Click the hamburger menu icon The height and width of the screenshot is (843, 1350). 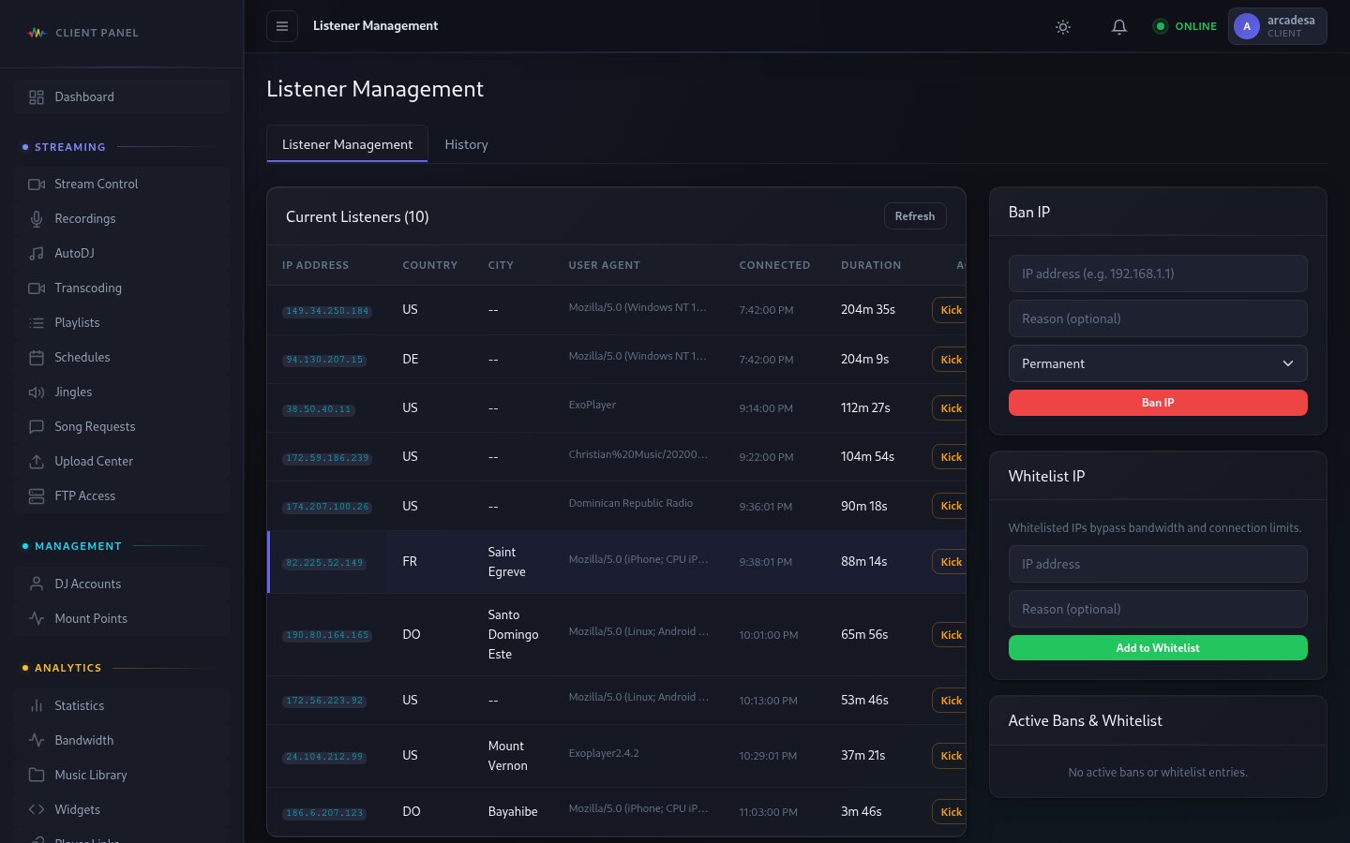[x=282, y=26]
